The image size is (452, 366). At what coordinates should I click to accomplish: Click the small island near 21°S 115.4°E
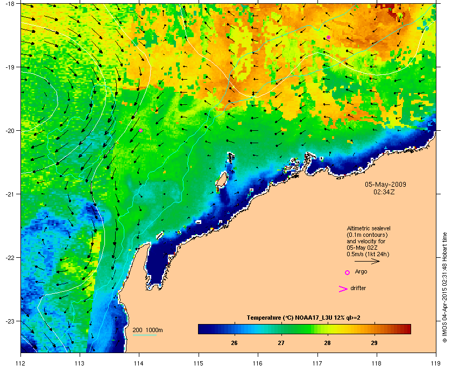click(221, 180)
